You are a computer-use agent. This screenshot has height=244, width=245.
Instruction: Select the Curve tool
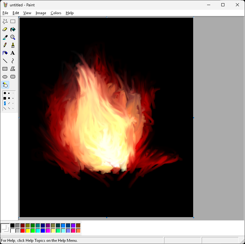pos(13,61)
